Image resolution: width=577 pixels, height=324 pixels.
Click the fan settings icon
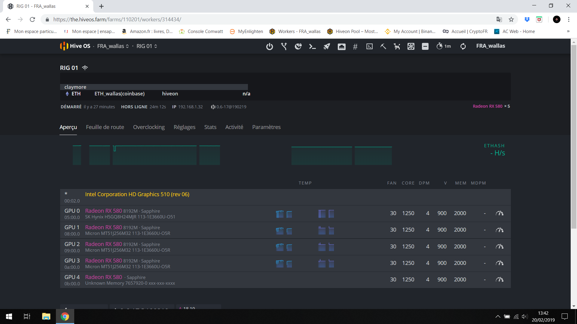click(411, 46)
